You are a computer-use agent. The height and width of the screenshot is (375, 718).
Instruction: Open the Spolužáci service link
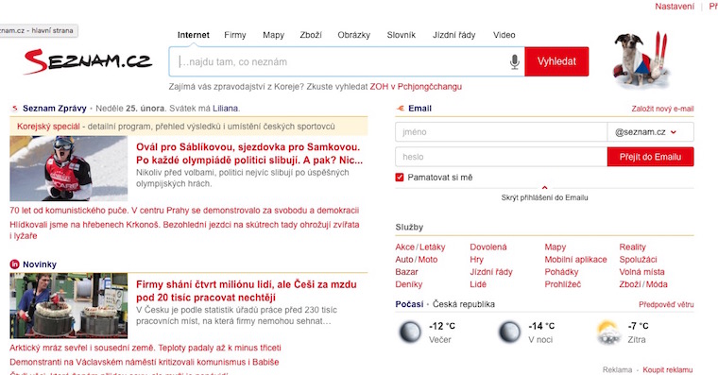tap(638, 259)
